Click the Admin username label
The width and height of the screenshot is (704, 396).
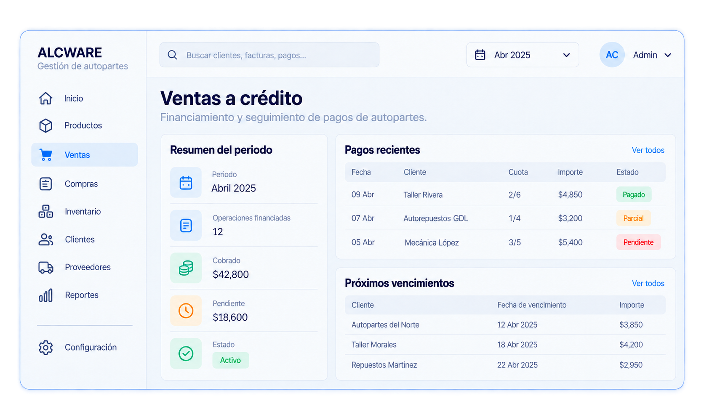pyautogui.click(x=645, y=55)
